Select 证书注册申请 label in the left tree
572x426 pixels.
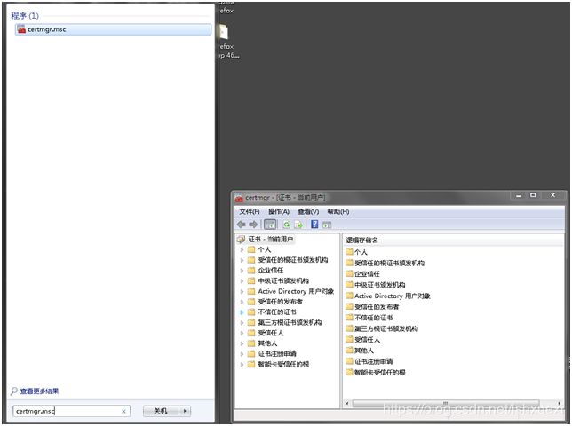[277, 354]
